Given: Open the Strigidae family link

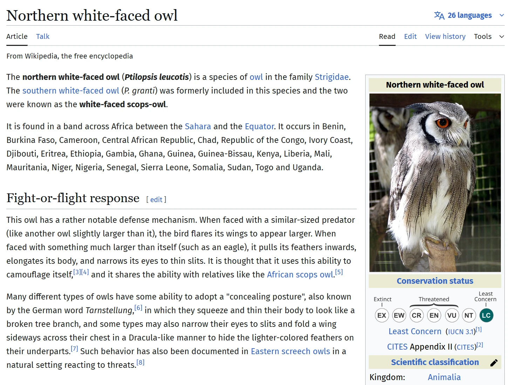Looking at the screenshot, I should 332,77.
